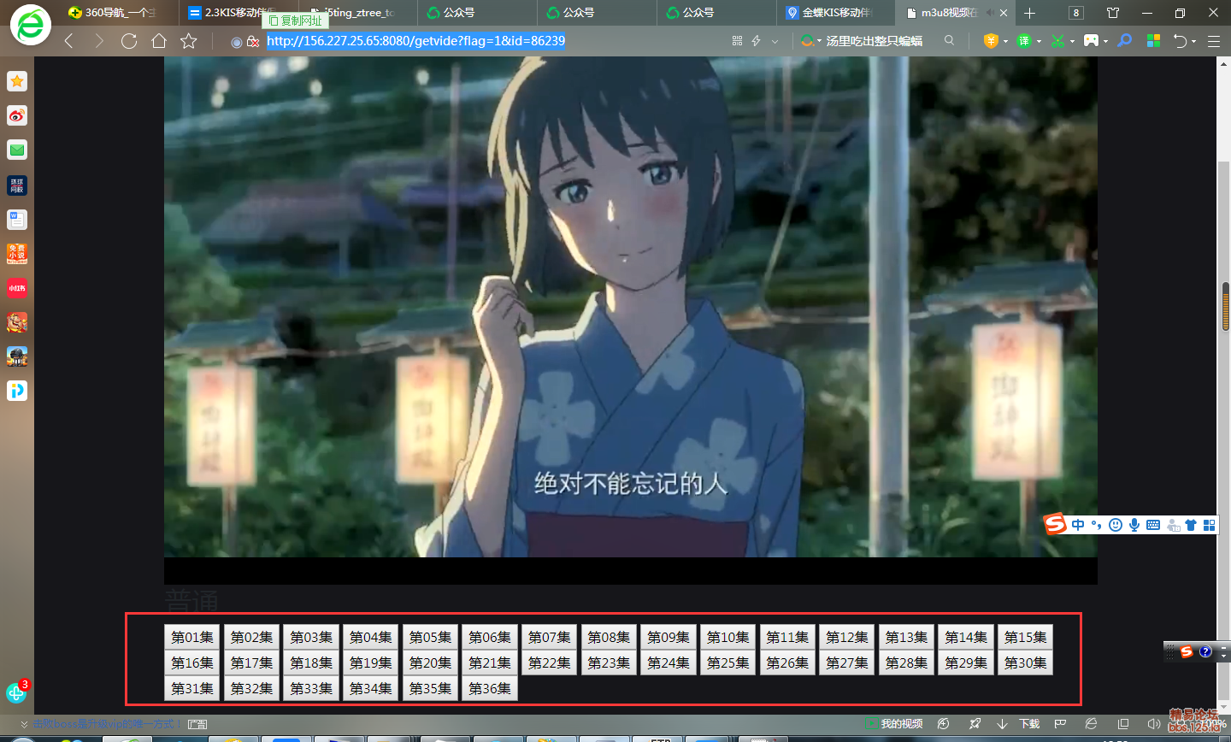Toggle Sogou input Chinese mode 中
The width and height of the screenshot is (1231, 742).
(1077, 525)
